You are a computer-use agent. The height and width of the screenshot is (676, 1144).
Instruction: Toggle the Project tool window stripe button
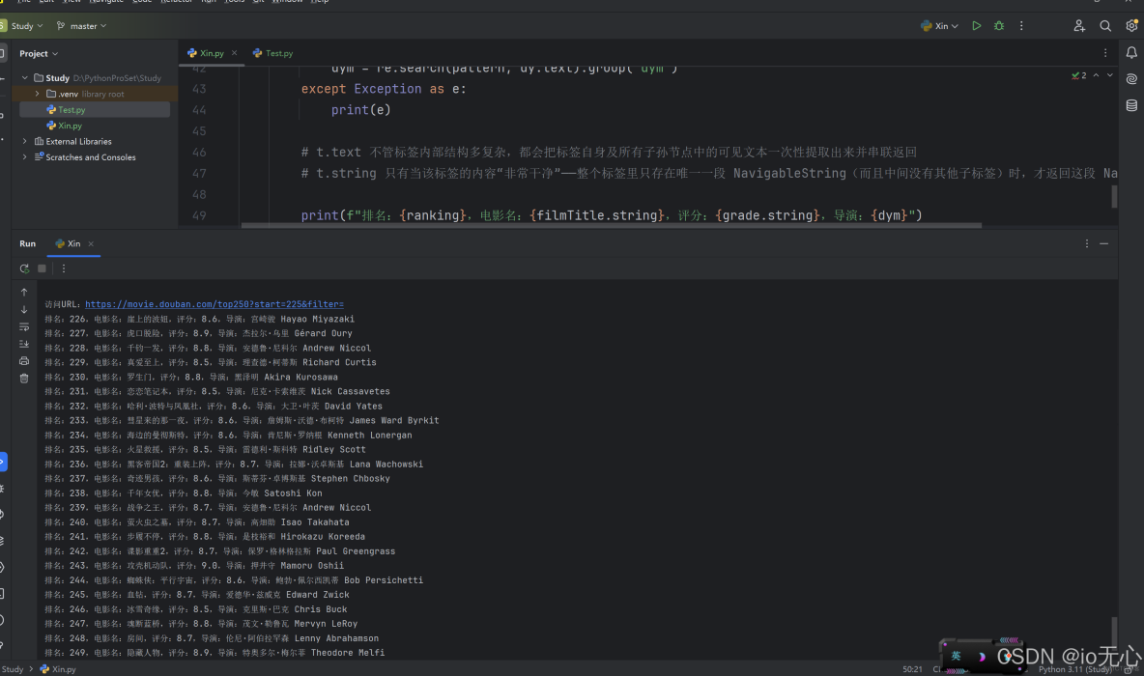(8, 53)
